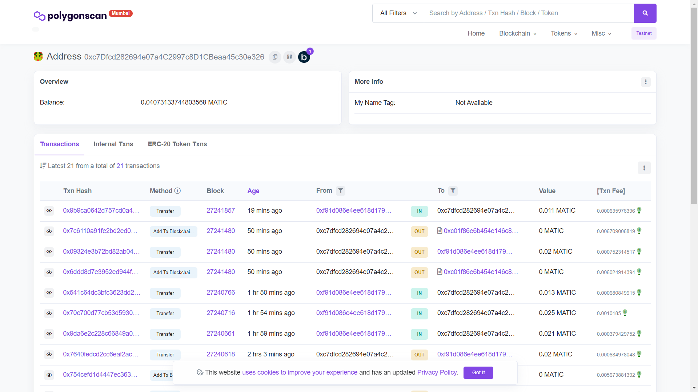This screenshot has height=392, width=698.
Task: Filter transactions by To address
Action: 453,191
